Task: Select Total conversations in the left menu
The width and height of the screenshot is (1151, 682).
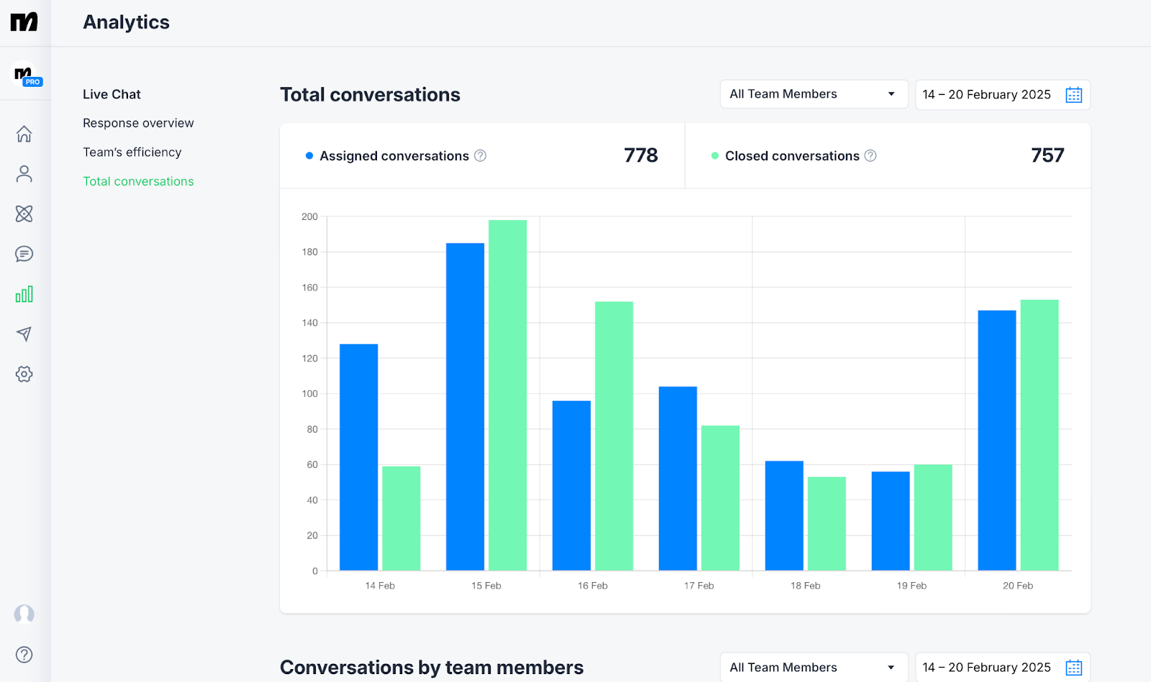Action: (x=138, y=181)
